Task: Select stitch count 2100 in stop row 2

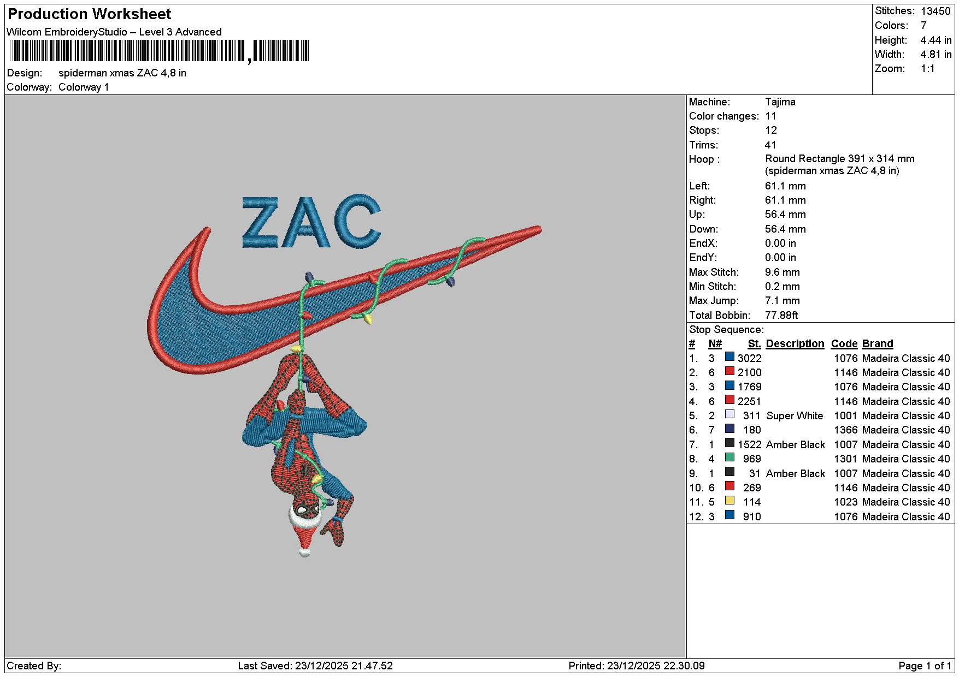Action: pyautogui.click(x=750, y=373)
